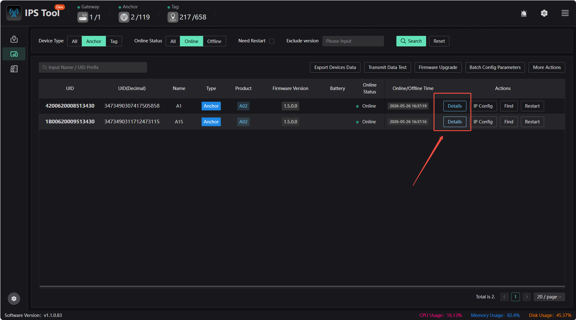Open the Gateway device count icon
The height and width of the screenshot is (320, 576).
pyautogui.click(x=83, y=17)
